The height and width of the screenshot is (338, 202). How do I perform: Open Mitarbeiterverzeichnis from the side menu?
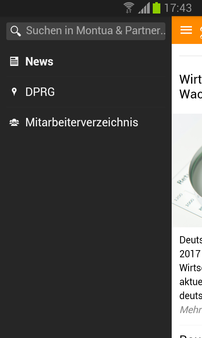[x=86, y=122]
